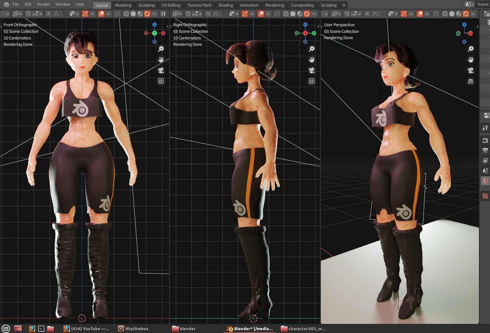Select wireframe shading in User Perspective header
490x333 pixels.
(445, 14)
